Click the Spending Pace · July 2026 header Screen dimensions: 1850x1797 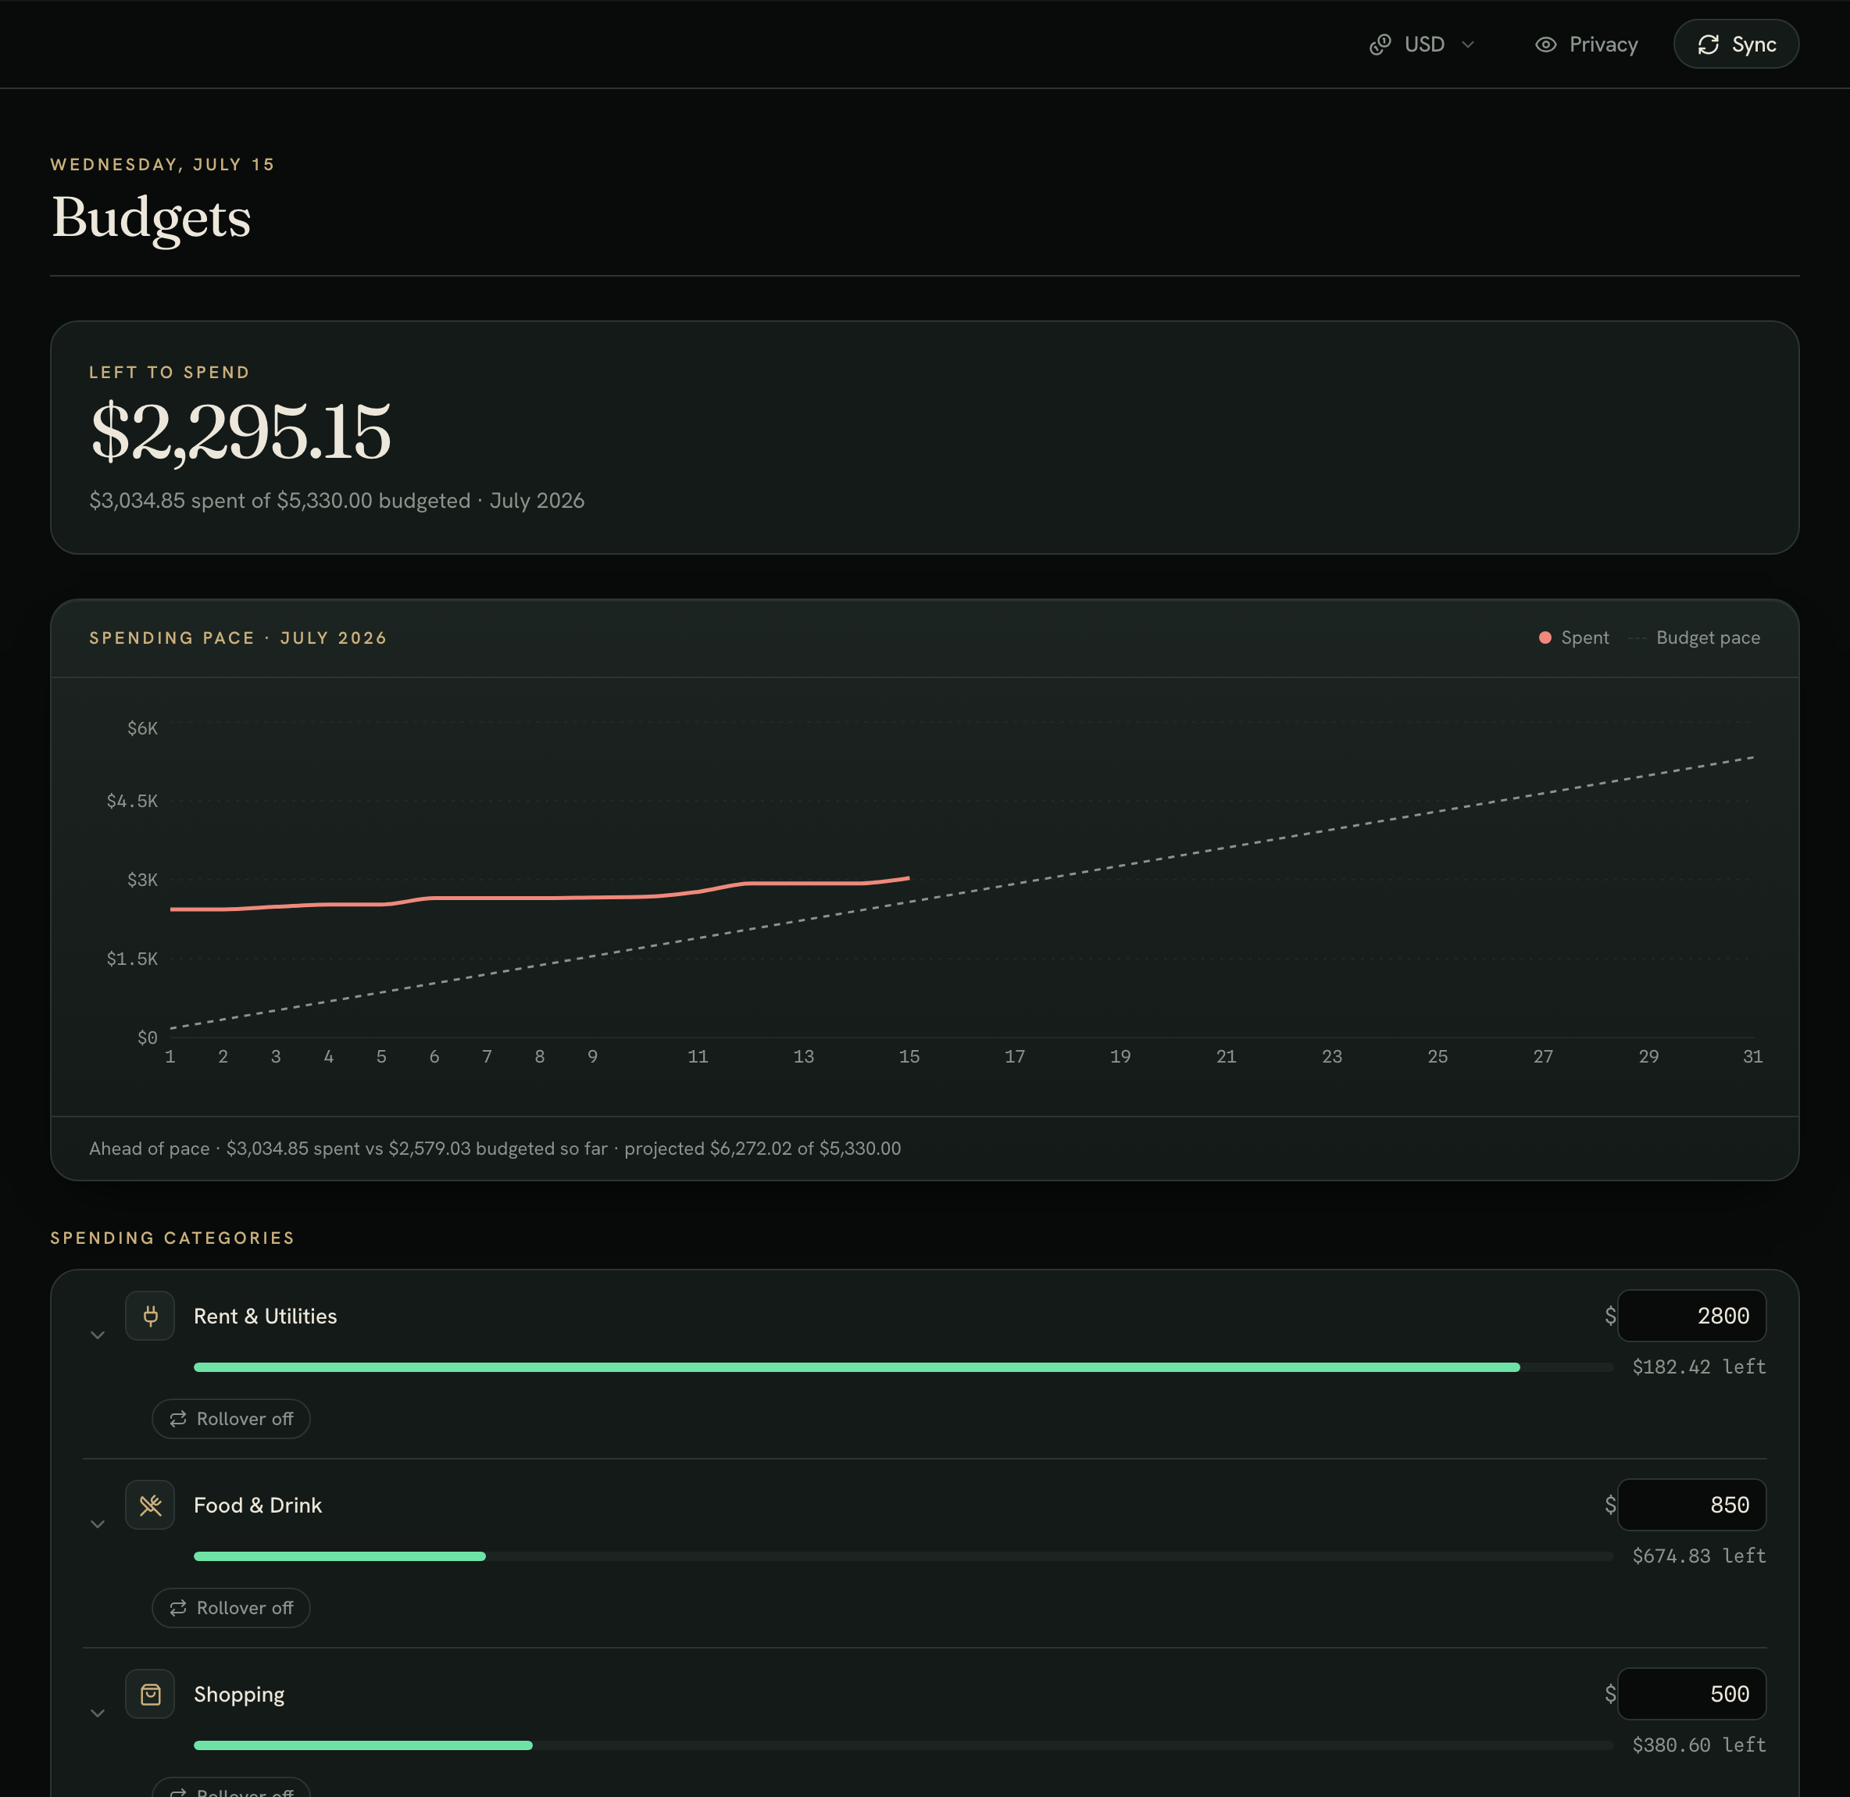237,638
